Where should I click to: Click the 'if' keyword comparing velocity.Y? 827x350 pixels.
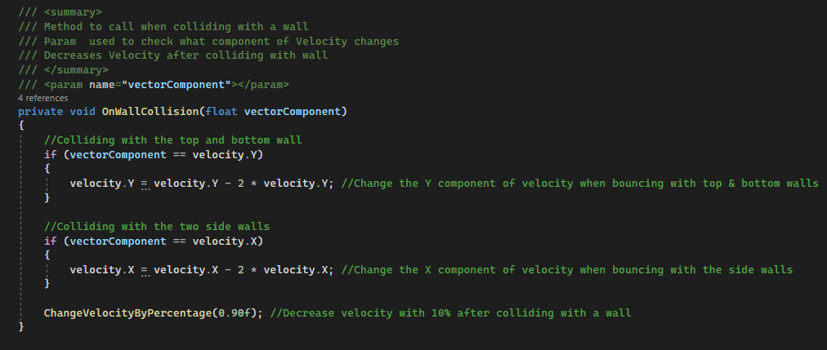pyautogui.click(x=50, y=155)
